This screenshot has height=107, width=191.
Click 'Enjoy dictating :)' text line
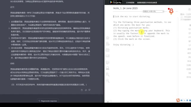click(x=124, y=45)
